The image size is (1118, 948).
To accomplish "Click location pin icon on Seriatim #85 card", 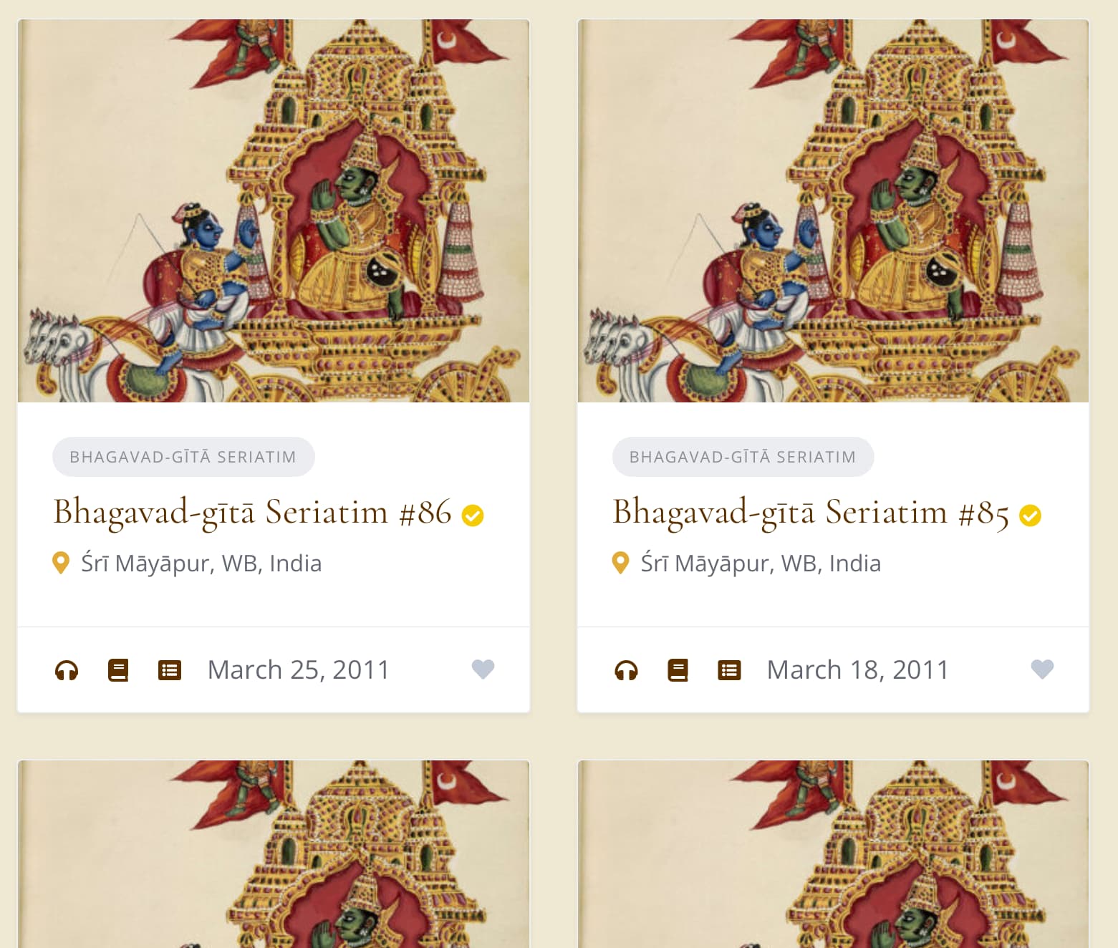I will point(620,563).
